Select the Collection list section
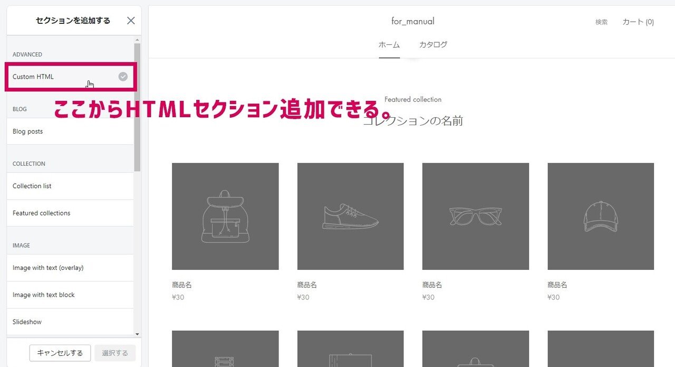The height and width of the screenshot is (367, 675). (70, 186)
